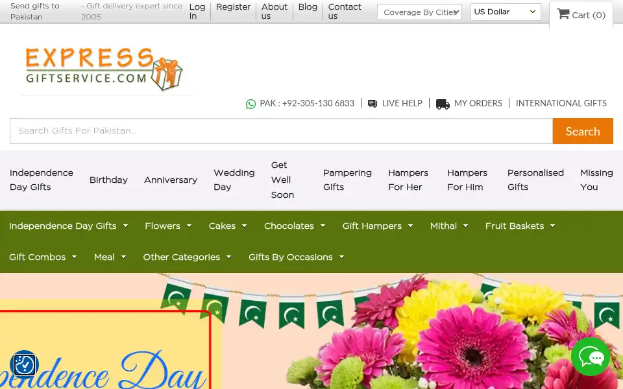Click the Log In link

197,12
